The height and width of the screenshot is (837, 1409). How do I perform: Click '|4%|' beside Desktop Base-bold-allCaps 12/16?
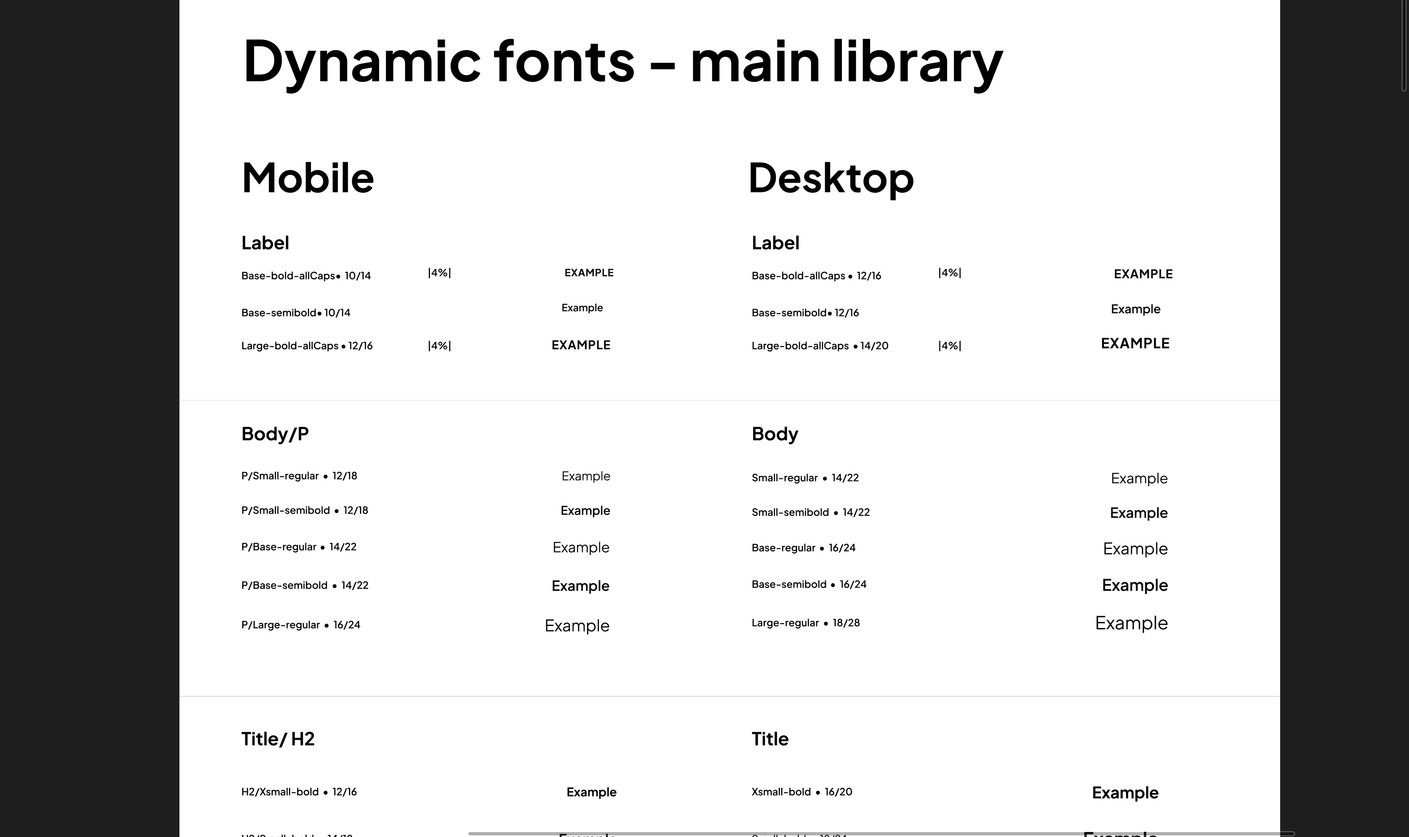[949, 273]
